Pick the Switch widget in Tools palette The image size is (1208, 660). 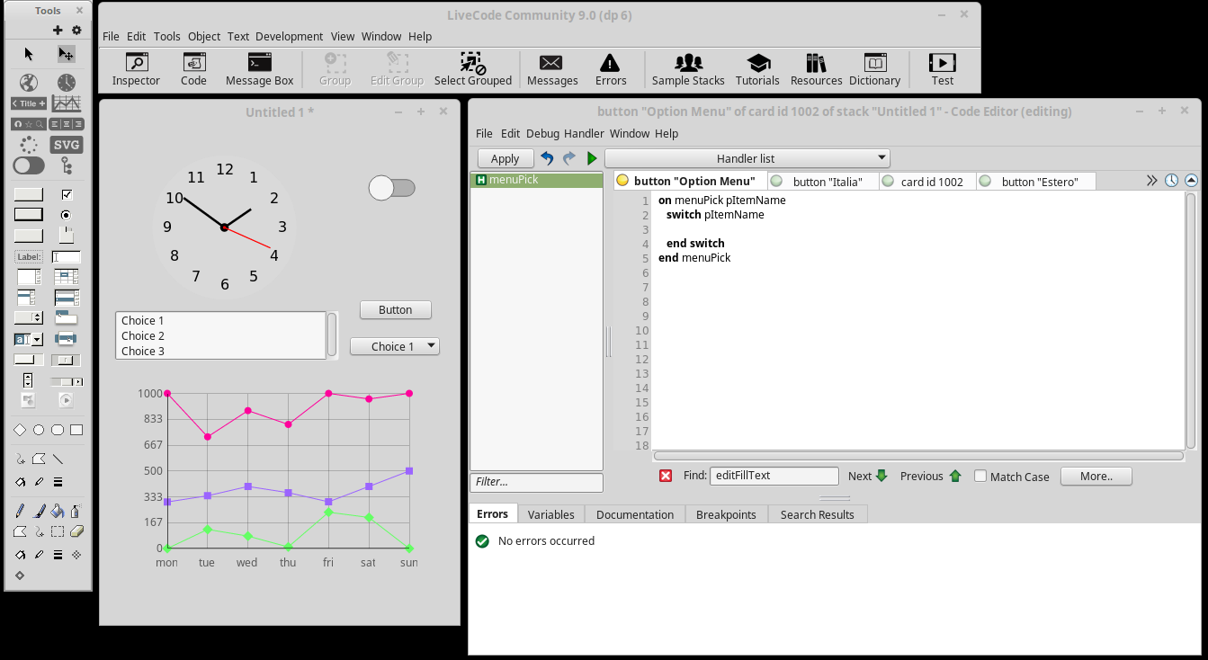(x=29, y=165)
